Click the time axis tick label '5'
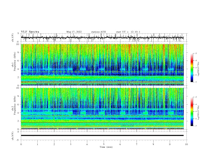 tap(104, 144)
